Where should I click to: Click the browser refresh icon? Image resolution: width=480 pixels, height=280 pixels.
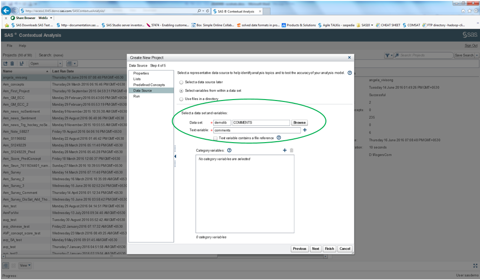(207, 11)
